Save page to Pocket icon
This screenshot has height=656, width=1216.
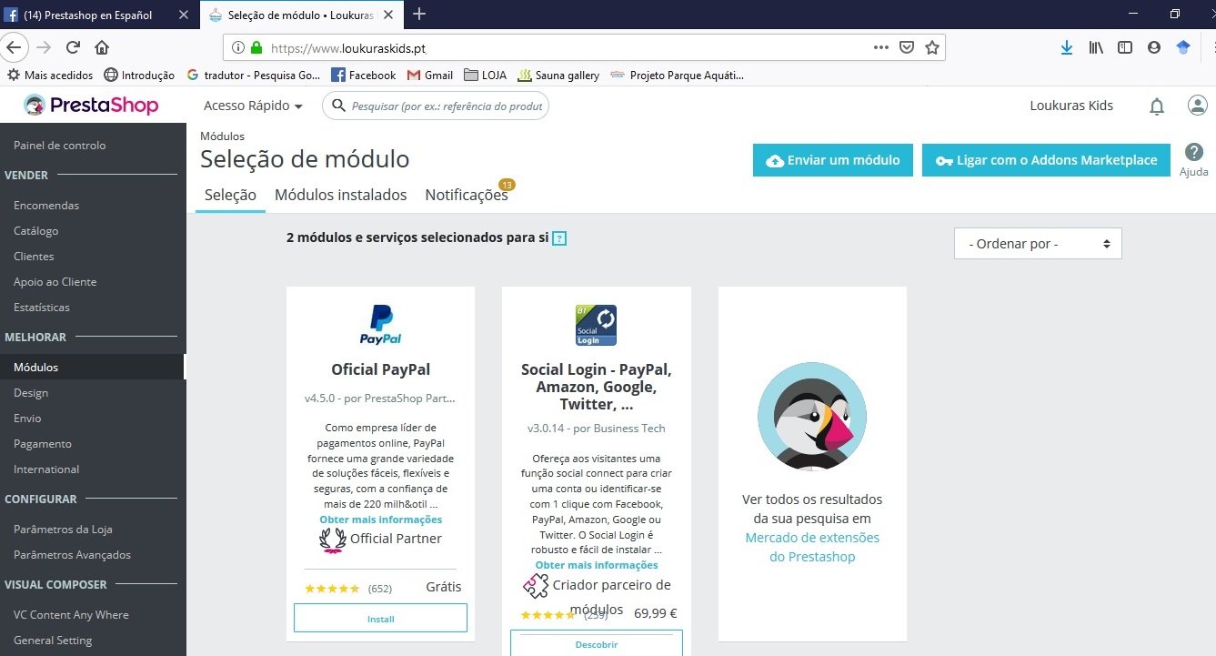click(x=907, y=47)
